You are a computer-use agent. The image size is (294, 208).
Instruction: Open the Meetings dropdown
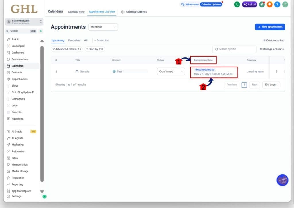point(103,27)
